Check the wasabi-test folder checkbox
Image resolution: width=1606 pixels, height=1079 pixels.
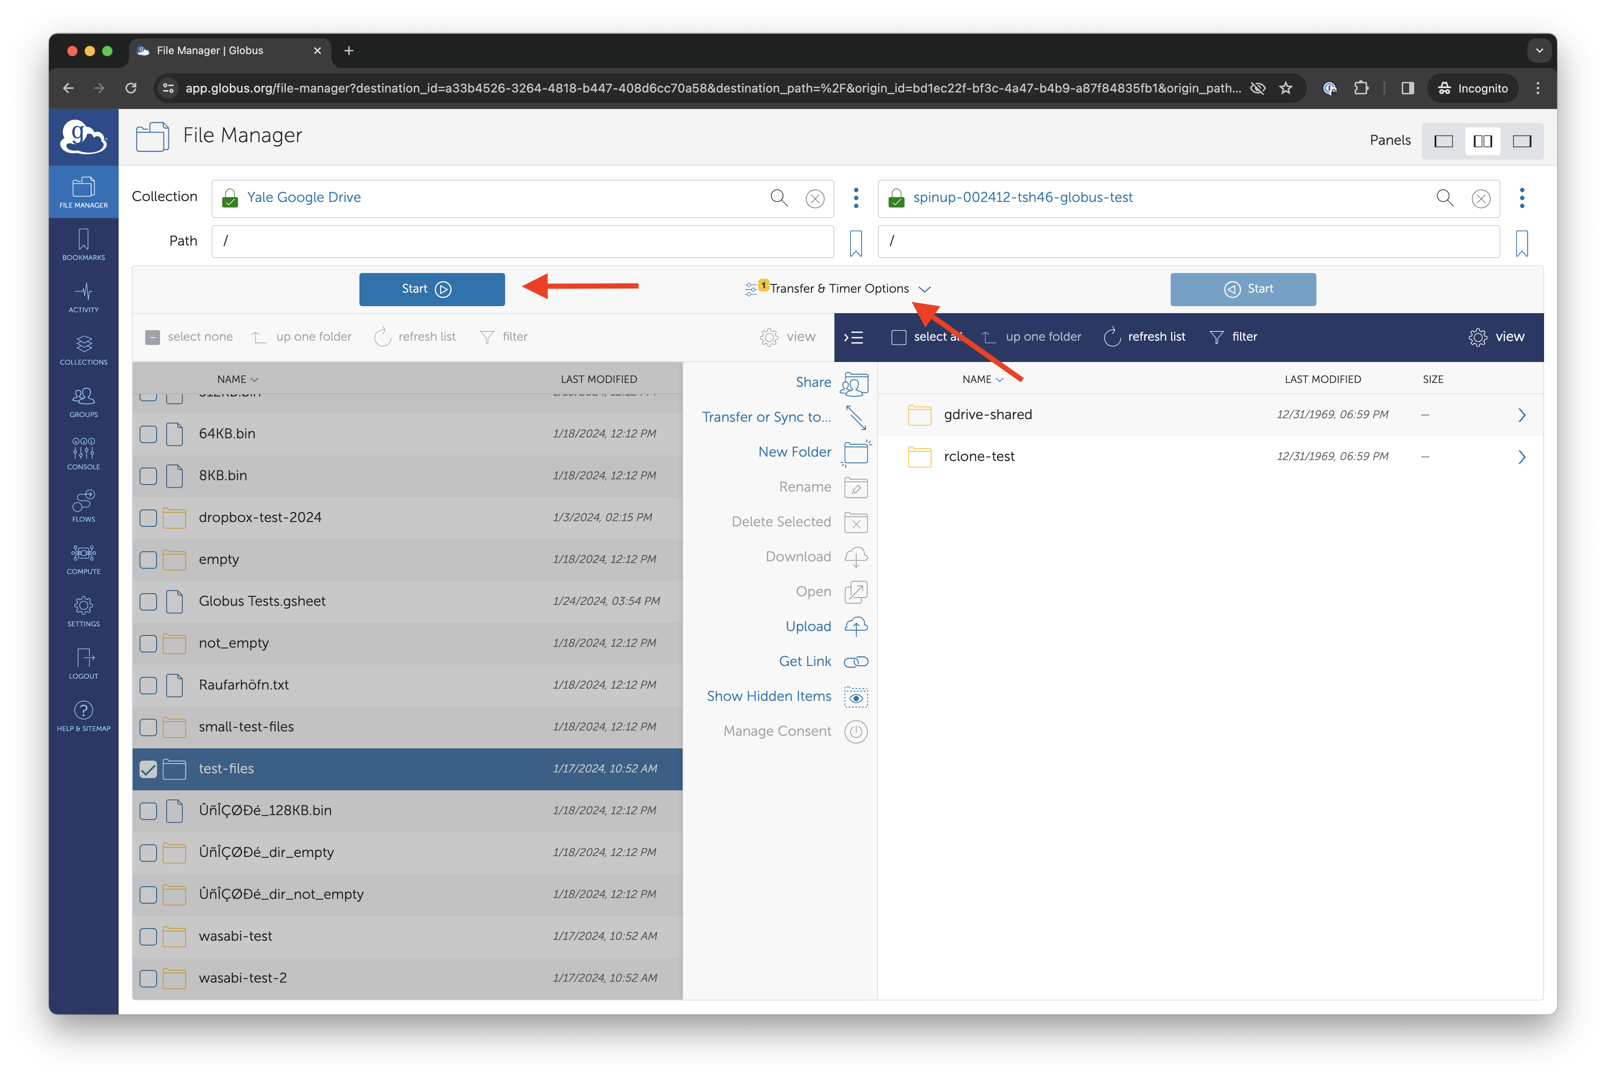point(148,936)
